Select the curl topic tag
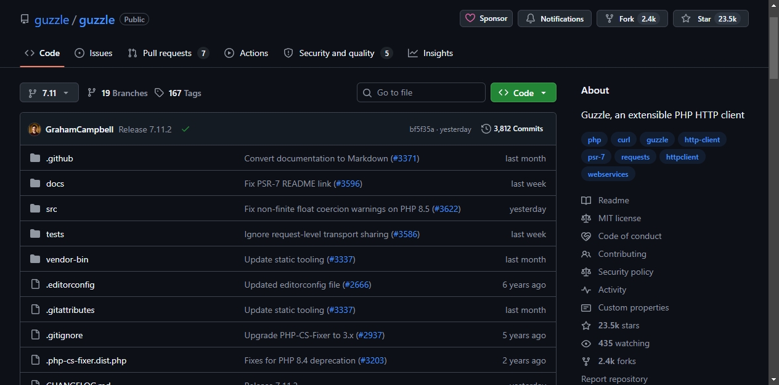This screenshot has height=385, width=779. (624, 140)
